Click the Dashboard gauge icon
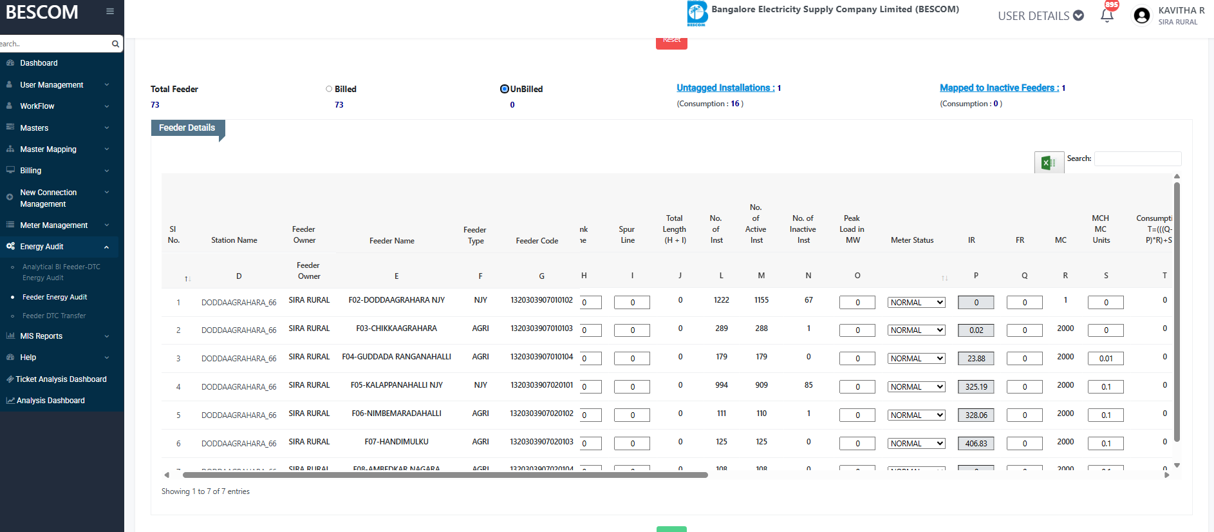 10,63
